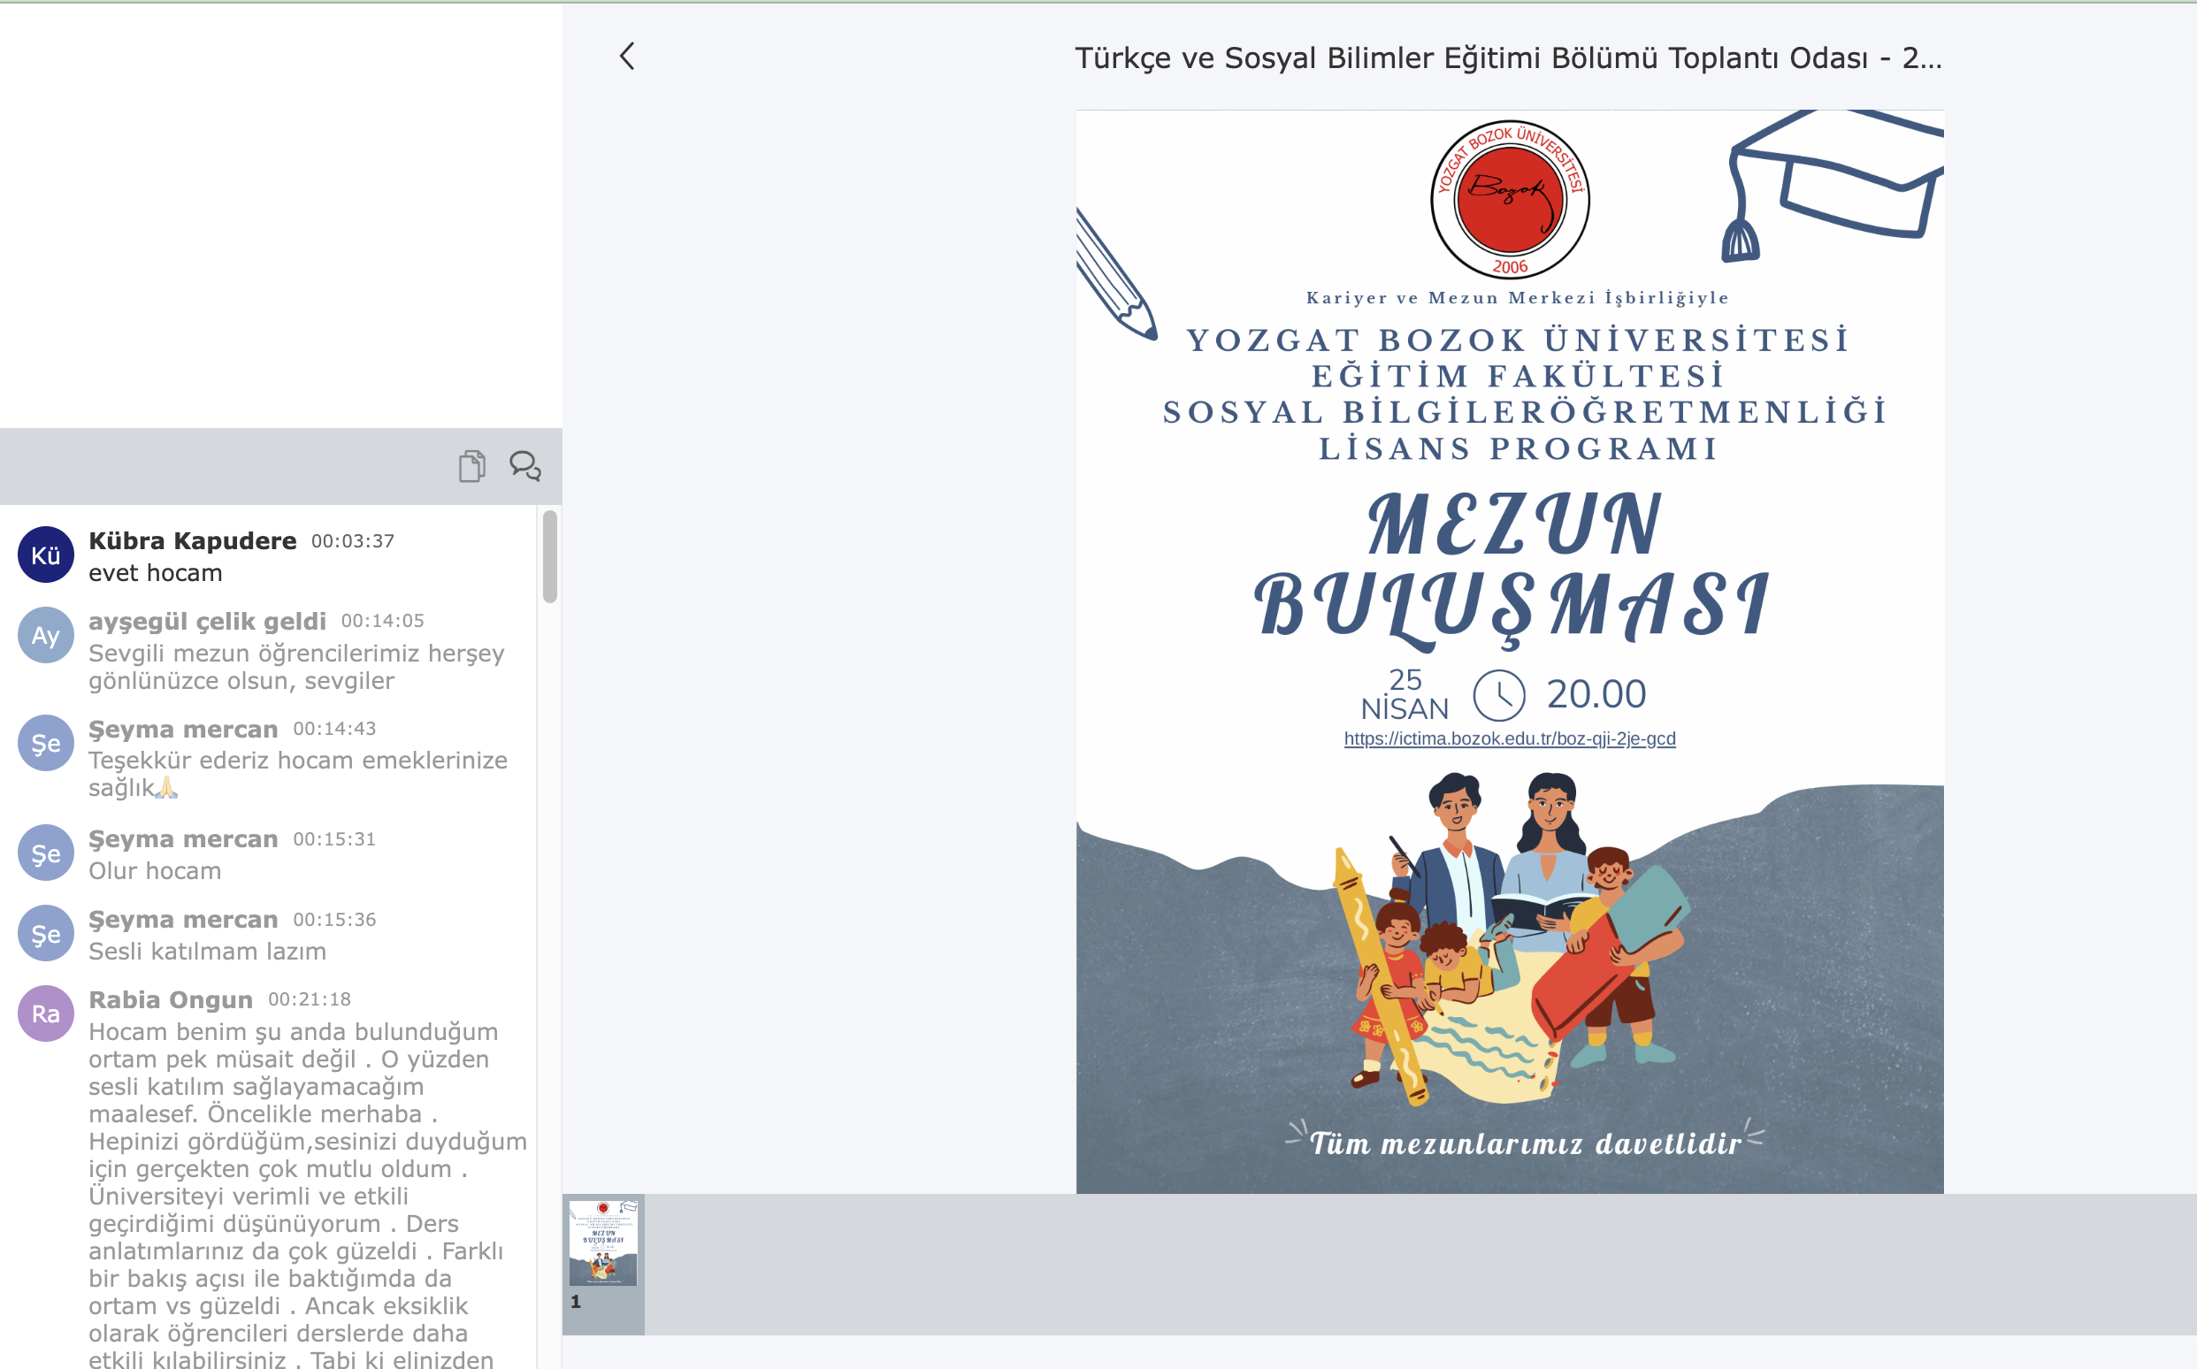Click the message 'evet hocam'

click(155, 573)
